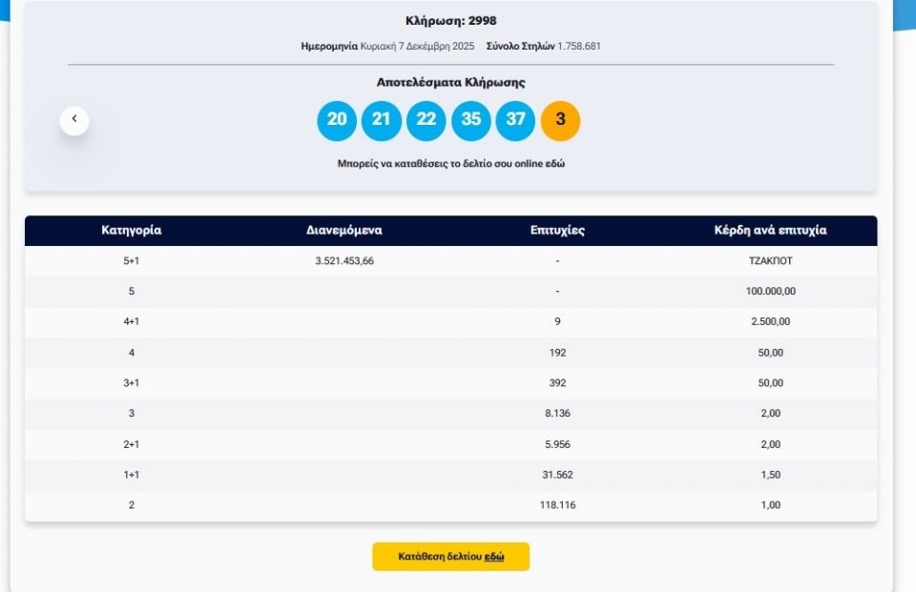Click the blue ball number 35
This screenshot has width=916, height=592.
pyautogui.click(x=471, y=120)
